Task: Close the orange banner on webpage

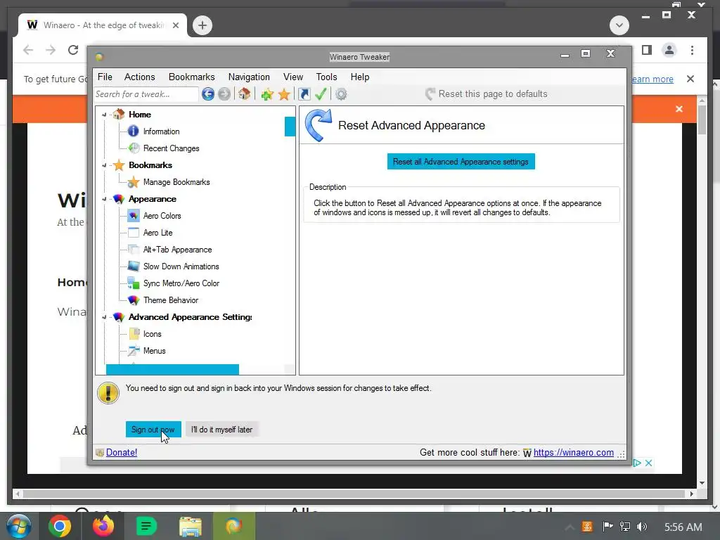Action: click(679, 109)
